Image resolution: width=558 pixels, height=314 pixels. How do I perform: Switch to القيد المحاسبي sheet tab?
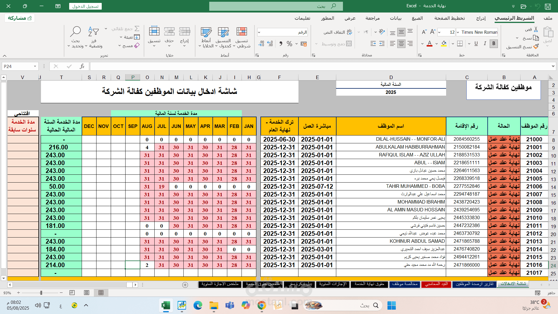pos(436,284)
